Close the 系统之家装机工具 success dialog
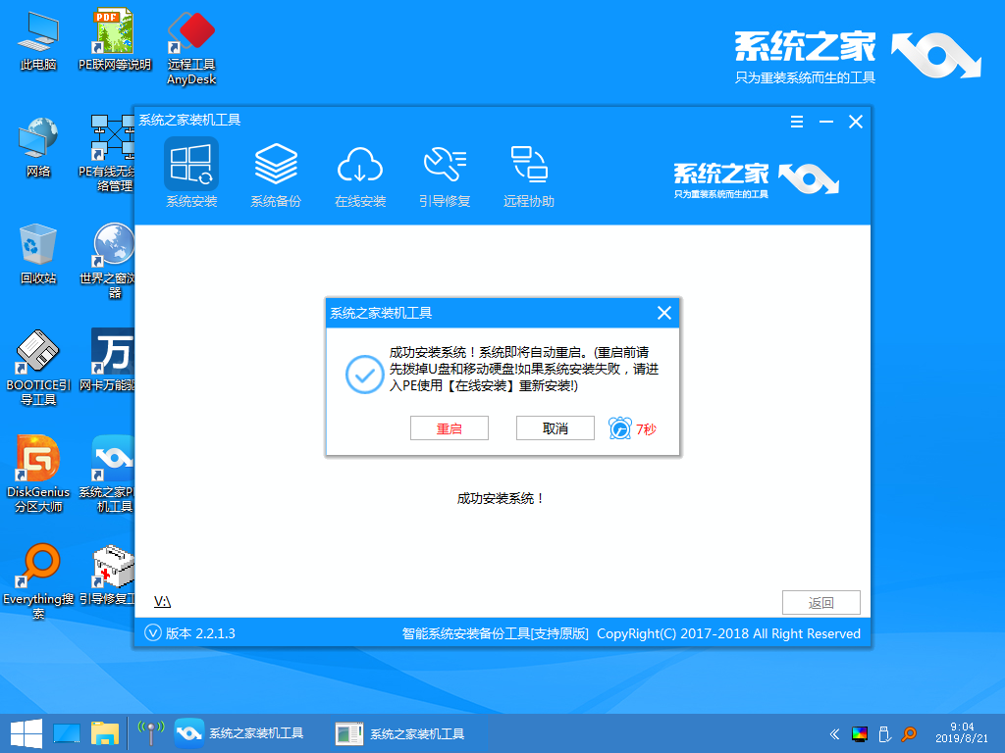 click(x=664, y=313)
